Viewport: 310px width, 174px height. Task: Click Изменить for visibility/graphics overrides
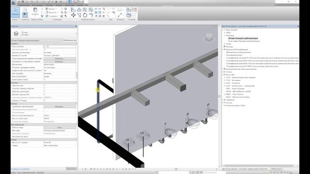[x=60, y=58]
